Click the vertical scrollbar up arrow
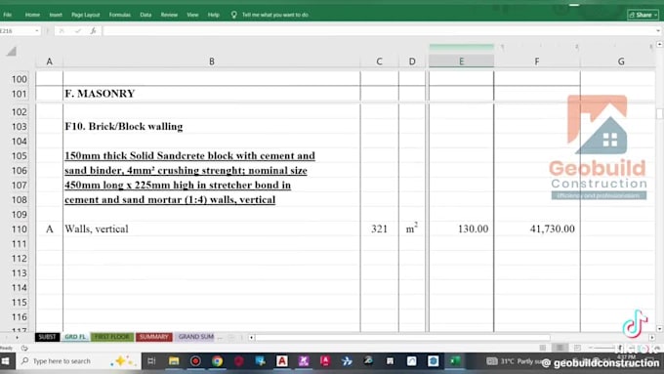Viewport: 664px width, 374px height. point(659,45)
